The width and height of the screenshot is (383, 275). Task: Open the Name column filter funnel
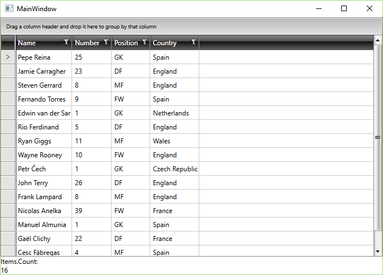[66, 42]
